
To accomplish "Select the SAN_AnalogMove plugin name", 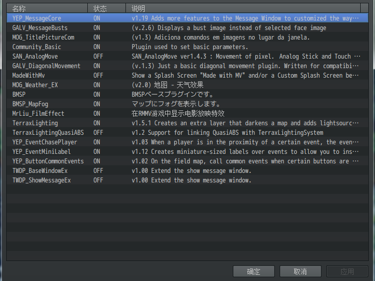I will [x=35, y=56].
